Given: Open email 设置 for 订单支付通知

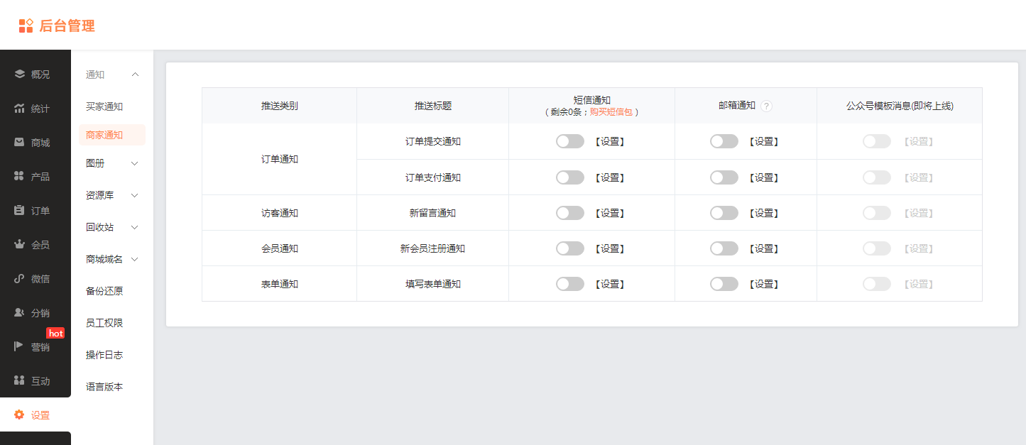Looking at the screenshot, I should click(764, 177).
